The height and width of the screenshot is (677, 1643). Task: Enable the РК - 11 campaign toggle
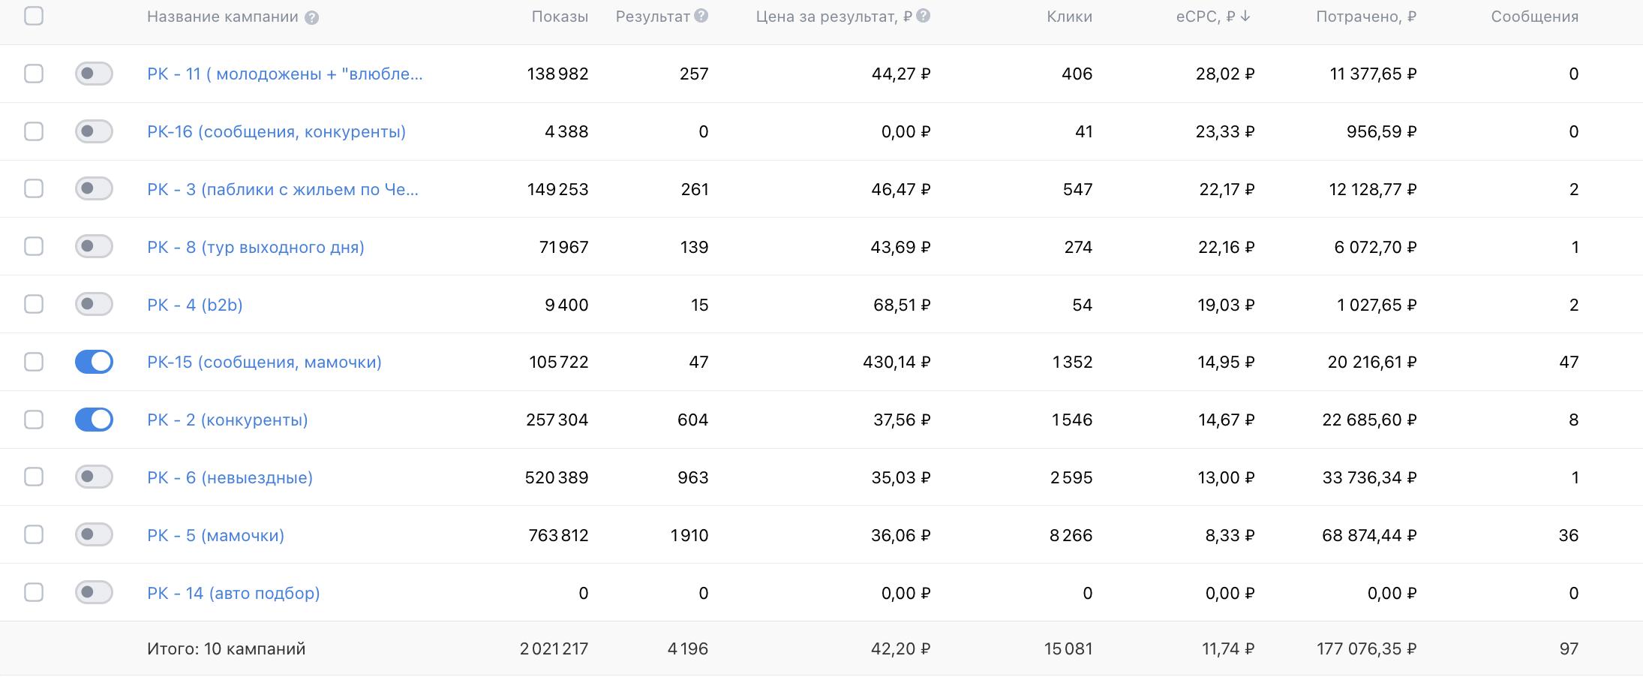point(94,74)
